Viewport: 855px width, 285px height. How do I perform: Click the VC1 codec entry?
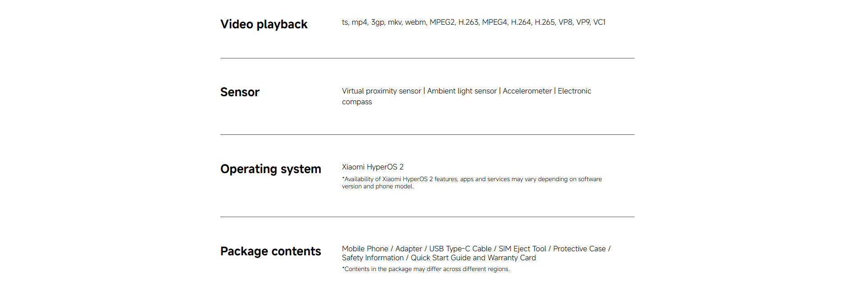599,22
